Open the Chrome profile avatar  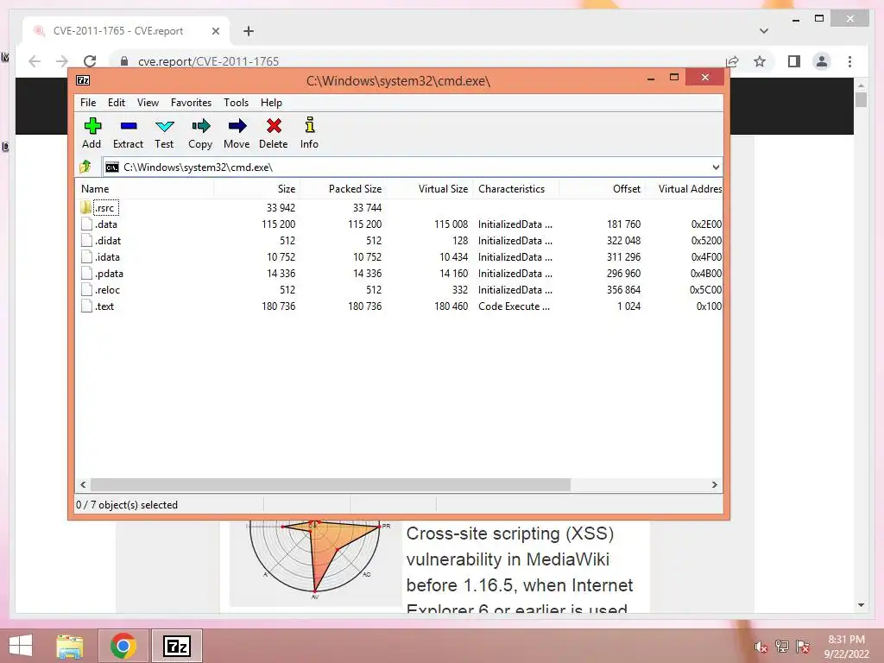(822, 61)
